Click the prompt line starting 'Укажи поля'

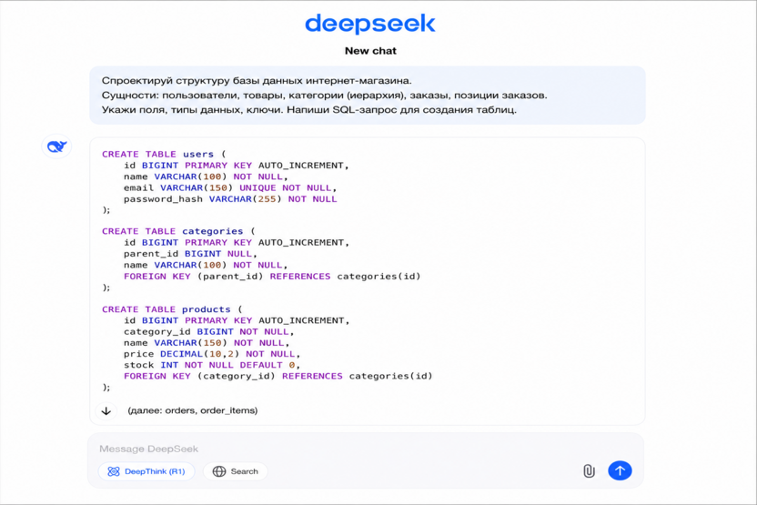tap(309, 109)
